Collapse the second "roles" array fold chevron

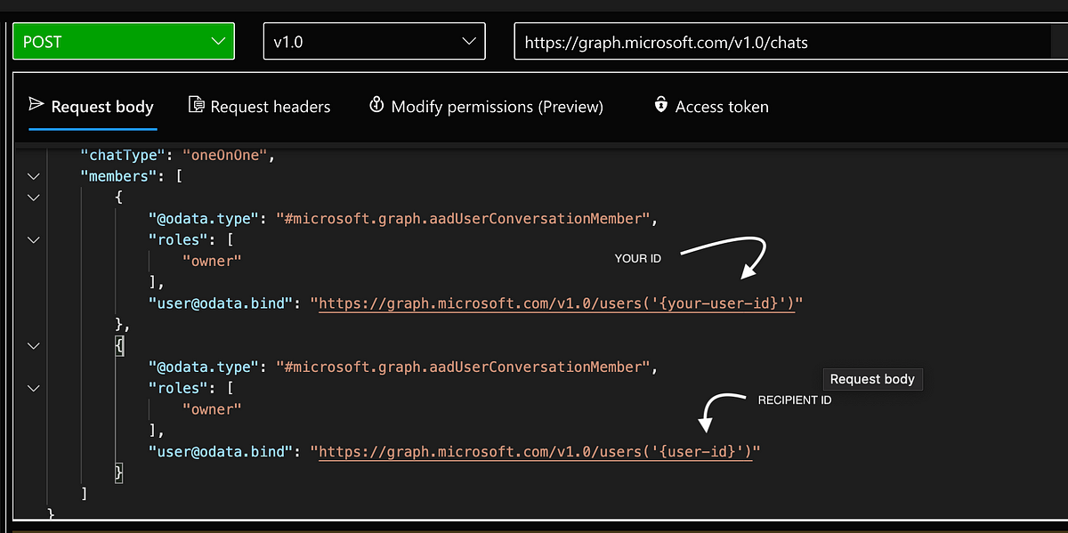click(34, 388)
